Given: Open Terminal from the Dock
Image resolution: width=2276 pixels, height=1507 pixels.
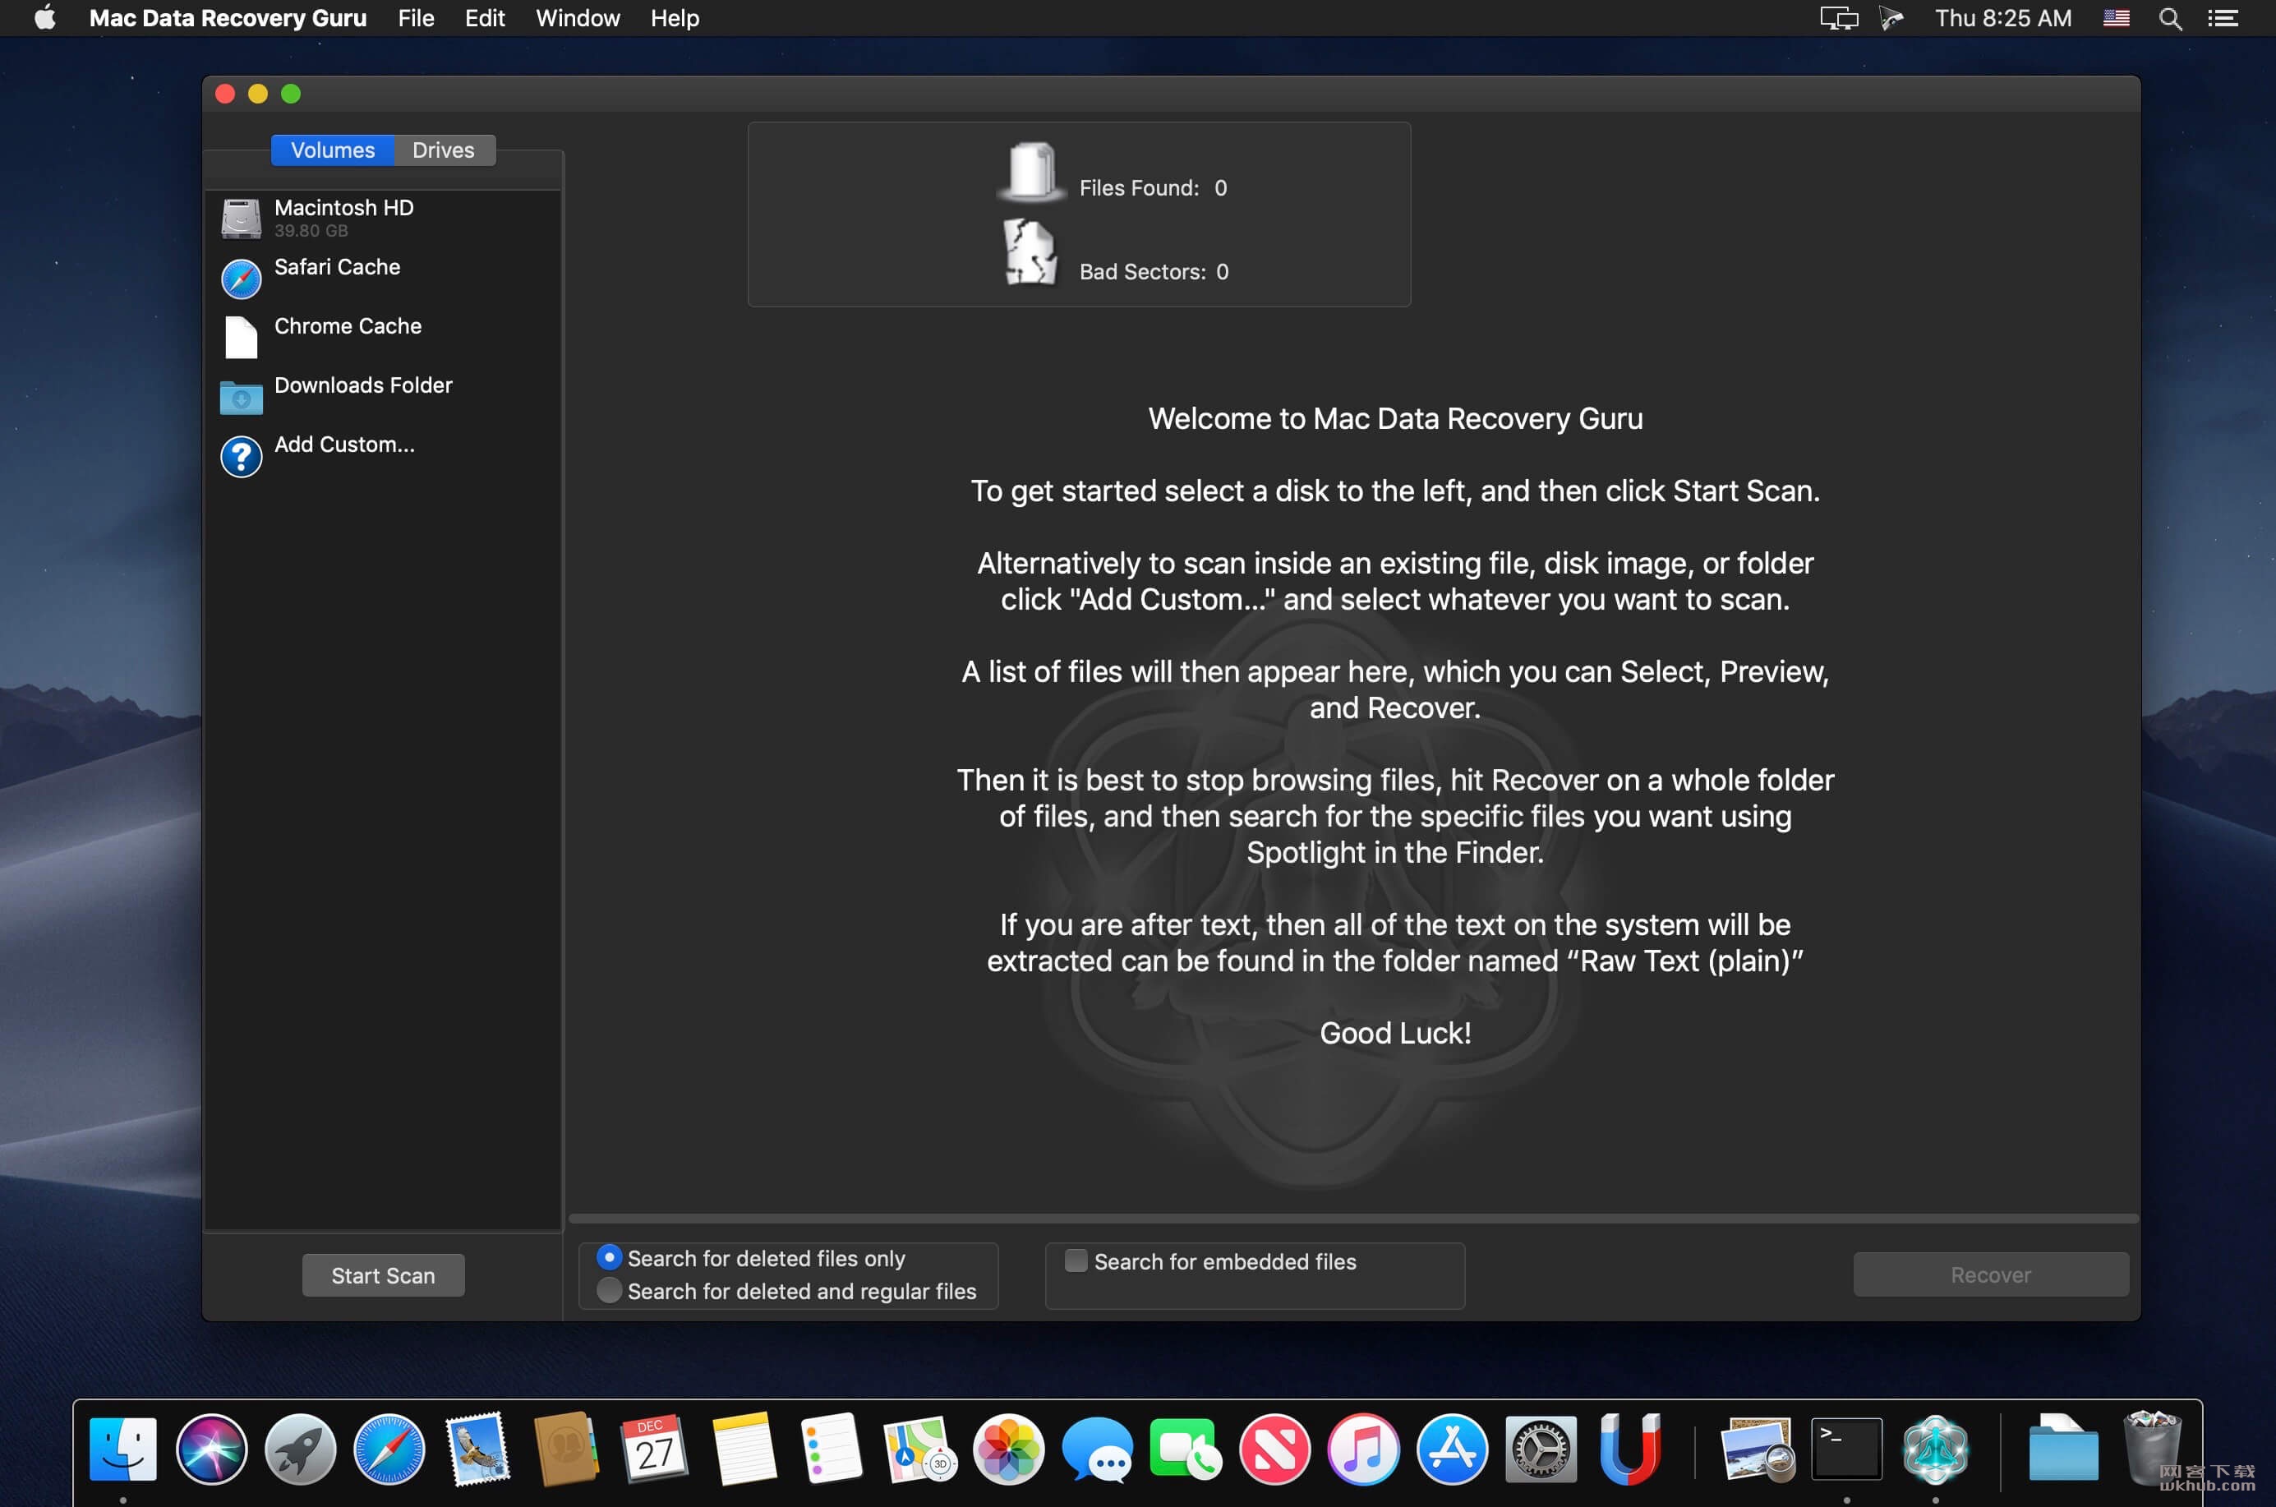Looking at the screenshot, I should click(x=1846, y=1449).
